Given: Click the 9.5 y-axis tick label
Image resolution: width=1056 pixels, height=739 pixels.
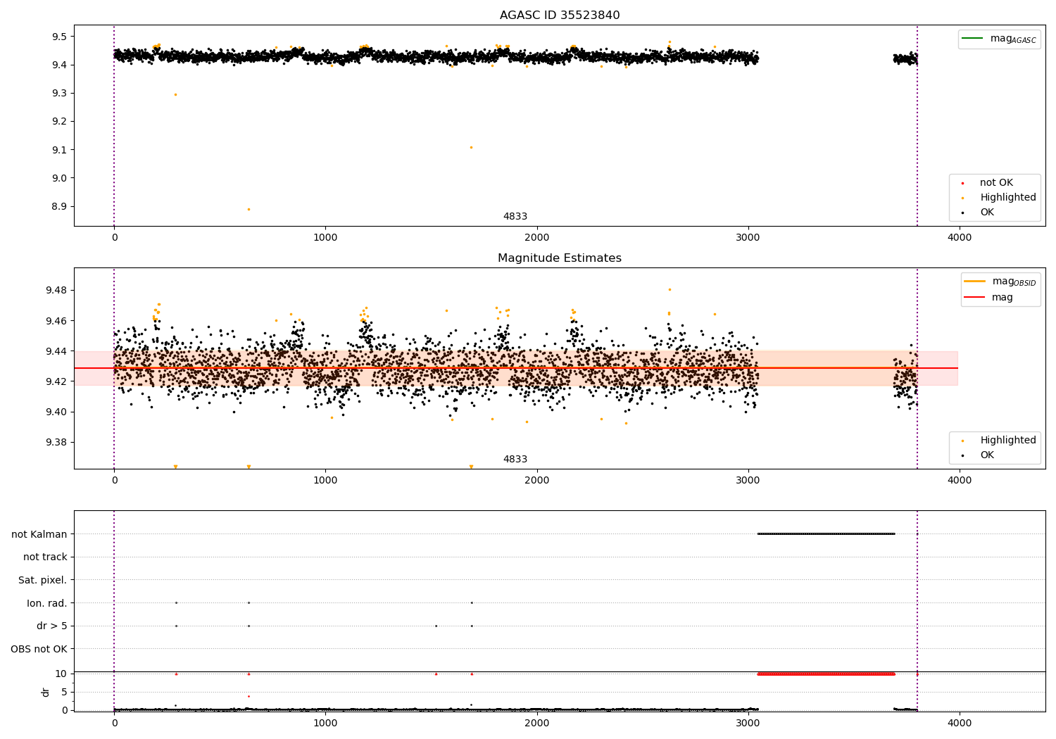Looking at the screenshot, I should click(x=59, y=37).
